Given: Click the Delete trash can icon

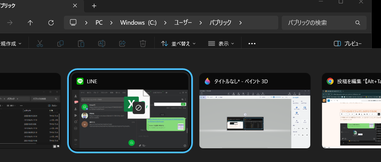Looking at the screenshot, I should (143, 43).
